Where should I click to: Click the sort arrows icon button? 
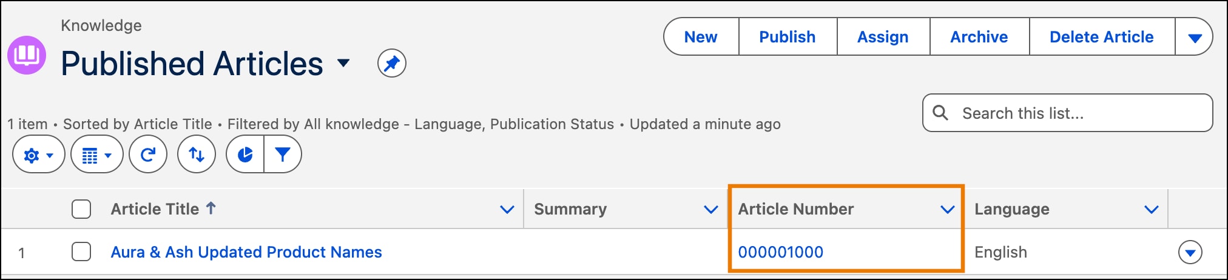(x=197, y=155)
